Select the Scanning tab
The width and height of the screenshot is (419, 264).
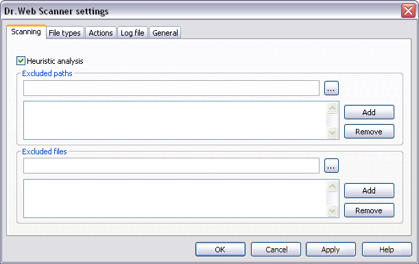pos(26,32)
